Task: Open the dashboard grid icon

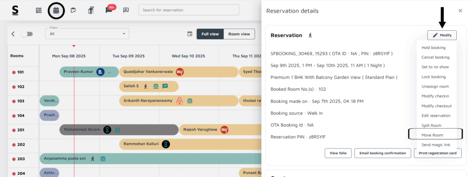Action: pyautogui.click(x=39, y=11)
